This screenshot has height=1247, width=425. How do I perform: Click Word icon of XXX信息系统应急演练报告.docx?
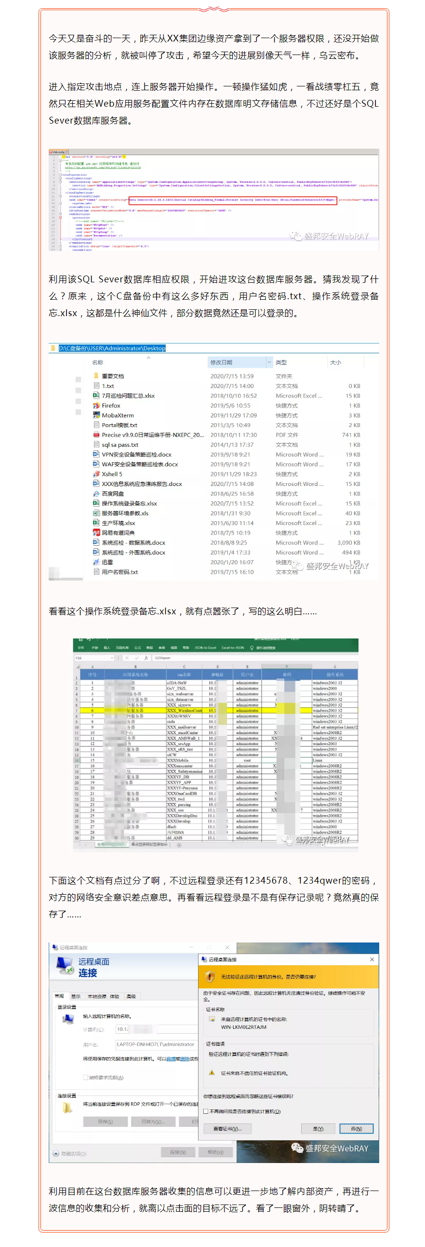(96, 484)
